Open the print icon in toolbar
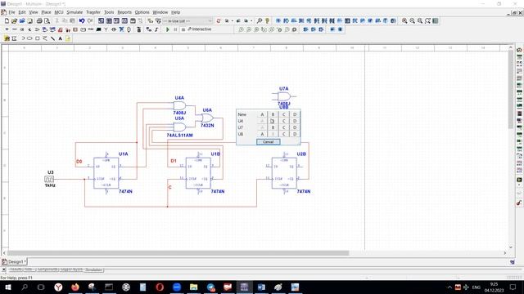This screenshot has width=524, height=294. pos(39,20)
